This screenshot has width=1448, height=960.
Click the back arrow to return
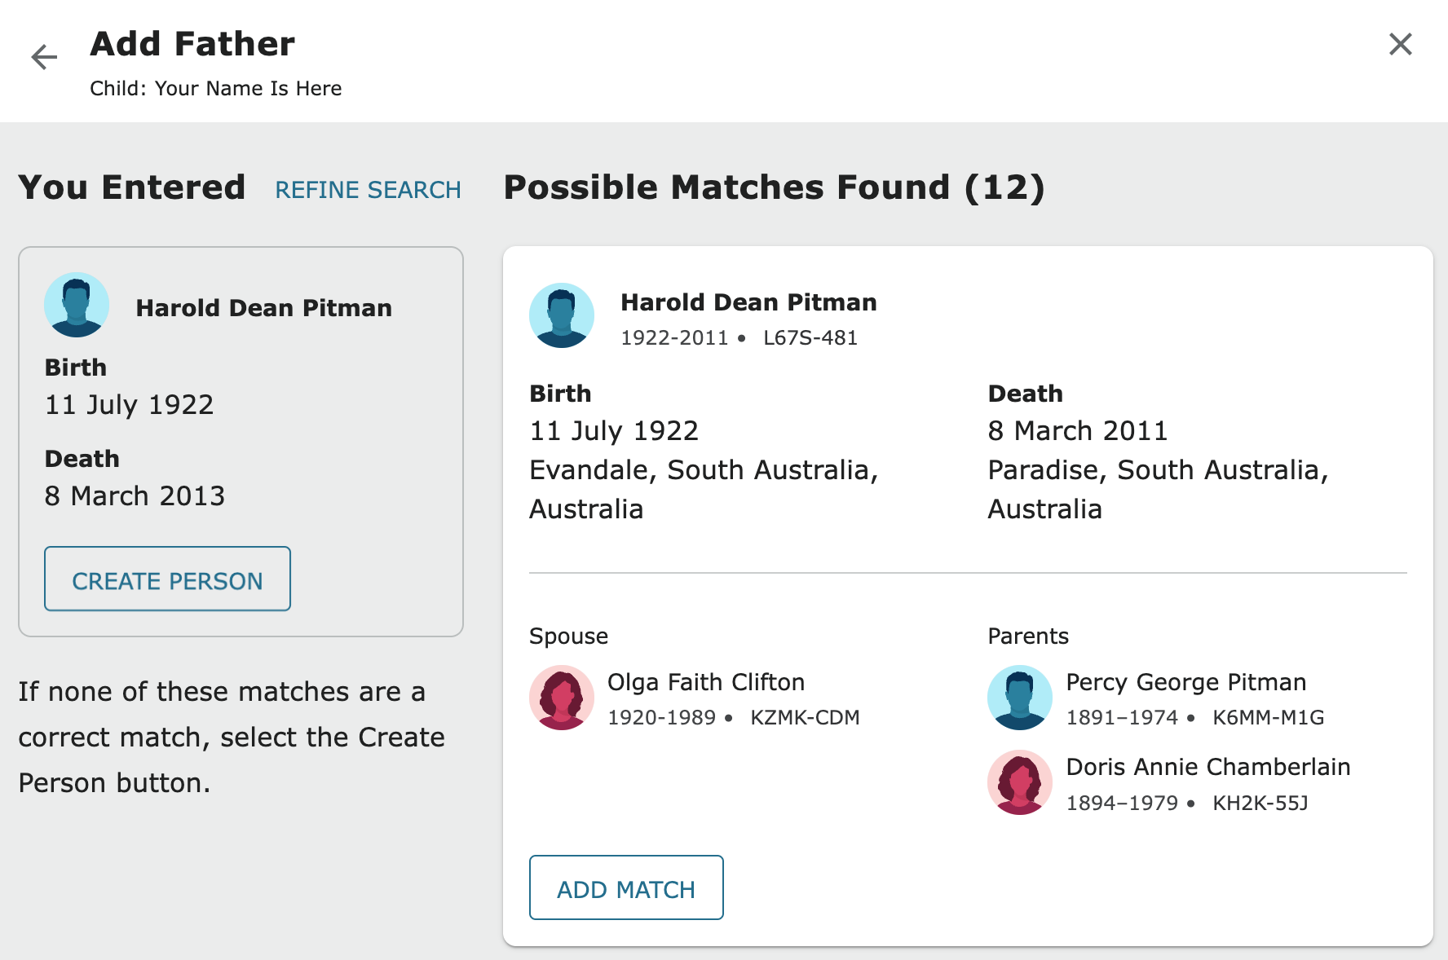43,56
